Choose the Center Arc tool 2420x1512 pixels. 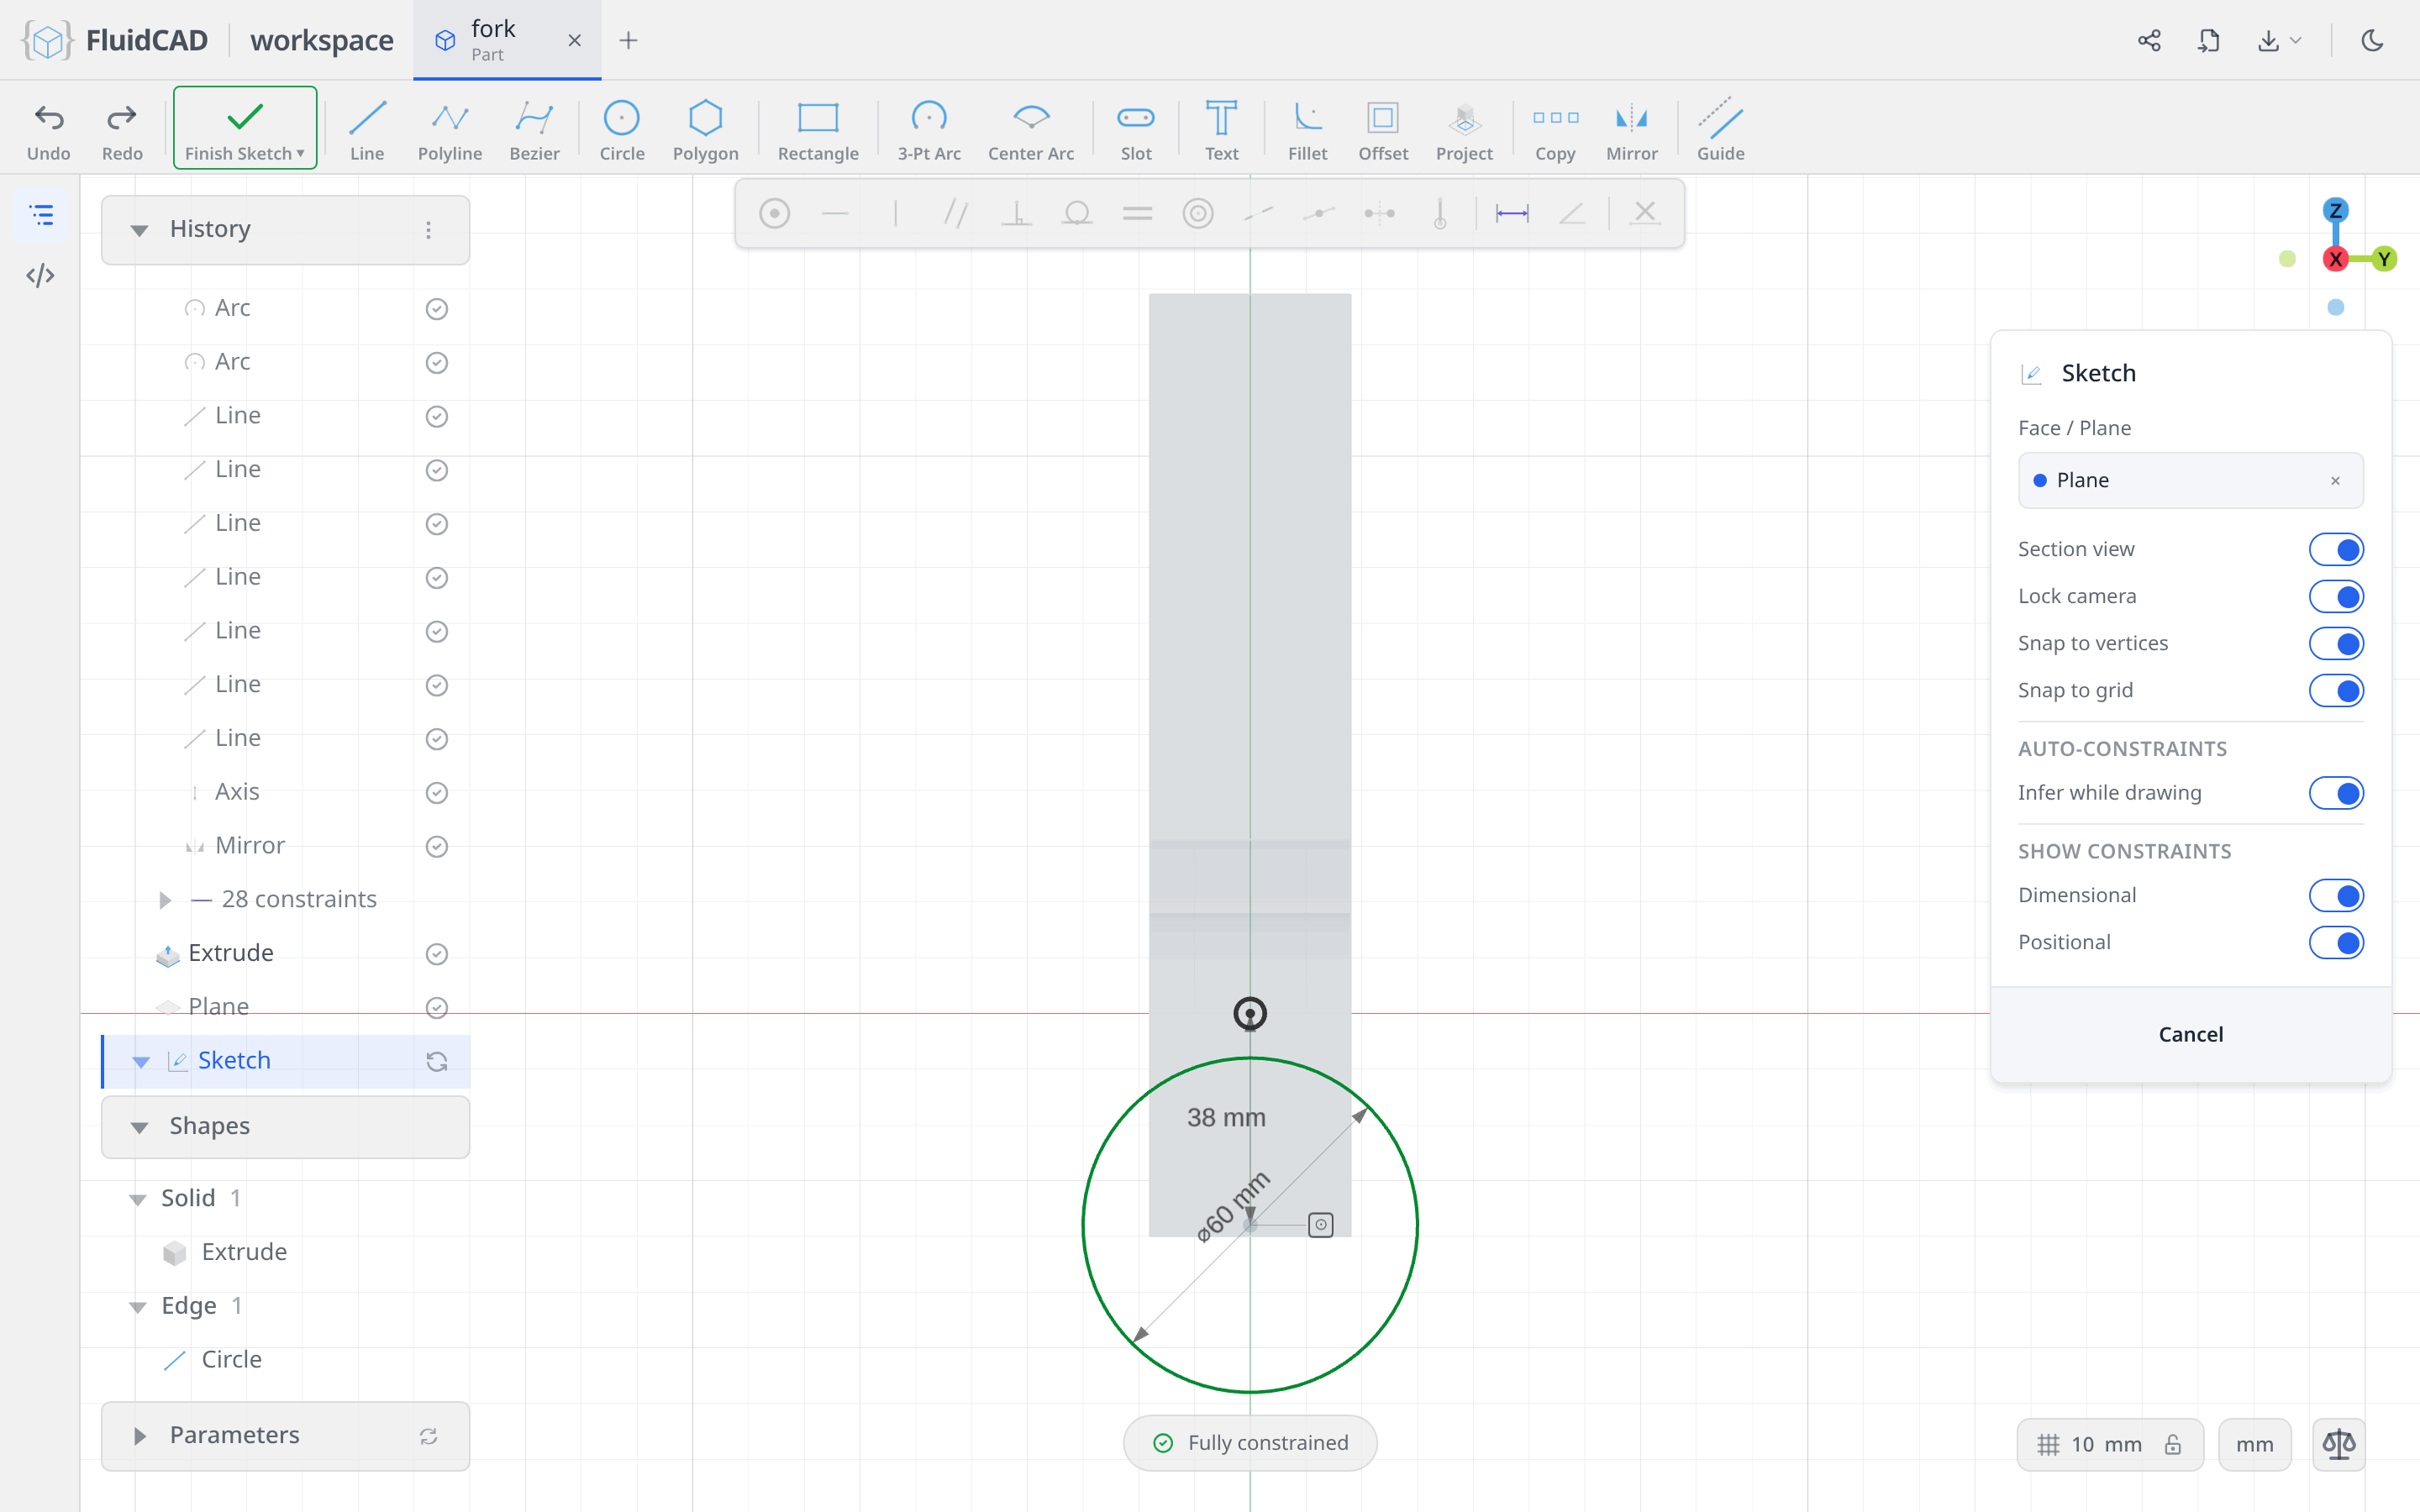[x=1031, y=129]
